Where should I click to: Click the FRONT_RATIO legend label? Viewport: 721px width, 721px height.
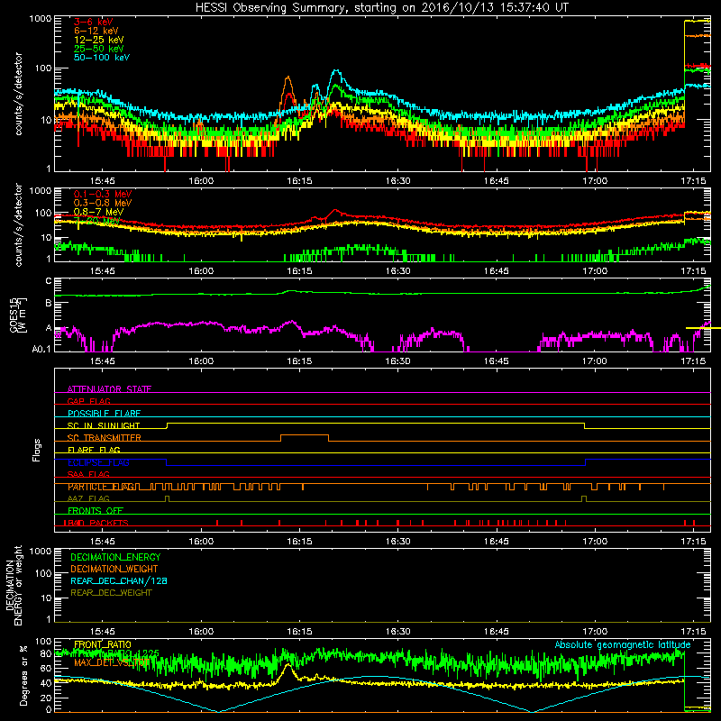click(x=103, y=644)
